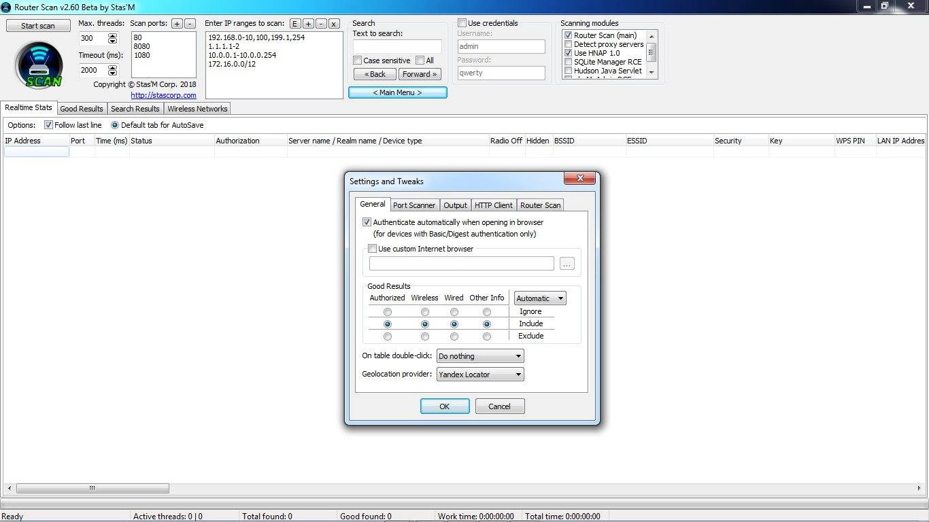
Task: Click the E button for IP ranges
Action: [294, 23]
